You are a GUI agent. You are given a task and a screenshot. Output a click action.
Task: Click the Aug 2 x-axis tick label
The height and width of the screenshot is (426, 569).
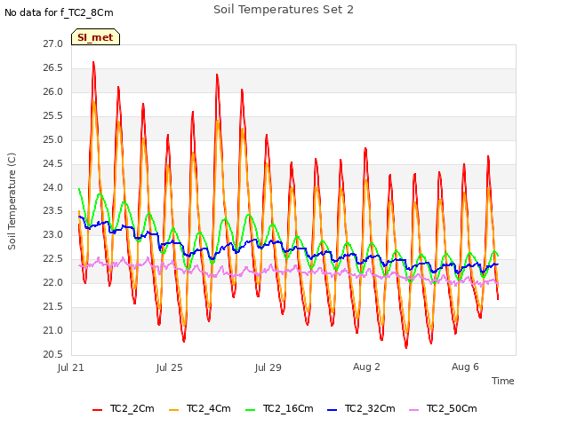pyautogui.click(x=366, y=367)
